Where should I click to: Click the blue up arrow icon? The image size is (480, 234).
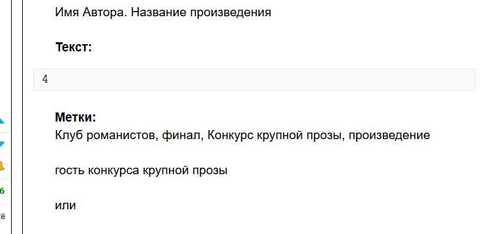pyautogui.click(x=2, y=120)
